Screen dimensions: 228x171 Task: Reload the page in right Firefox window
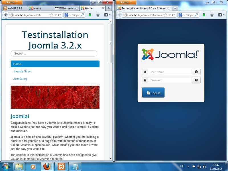(173, 15)
